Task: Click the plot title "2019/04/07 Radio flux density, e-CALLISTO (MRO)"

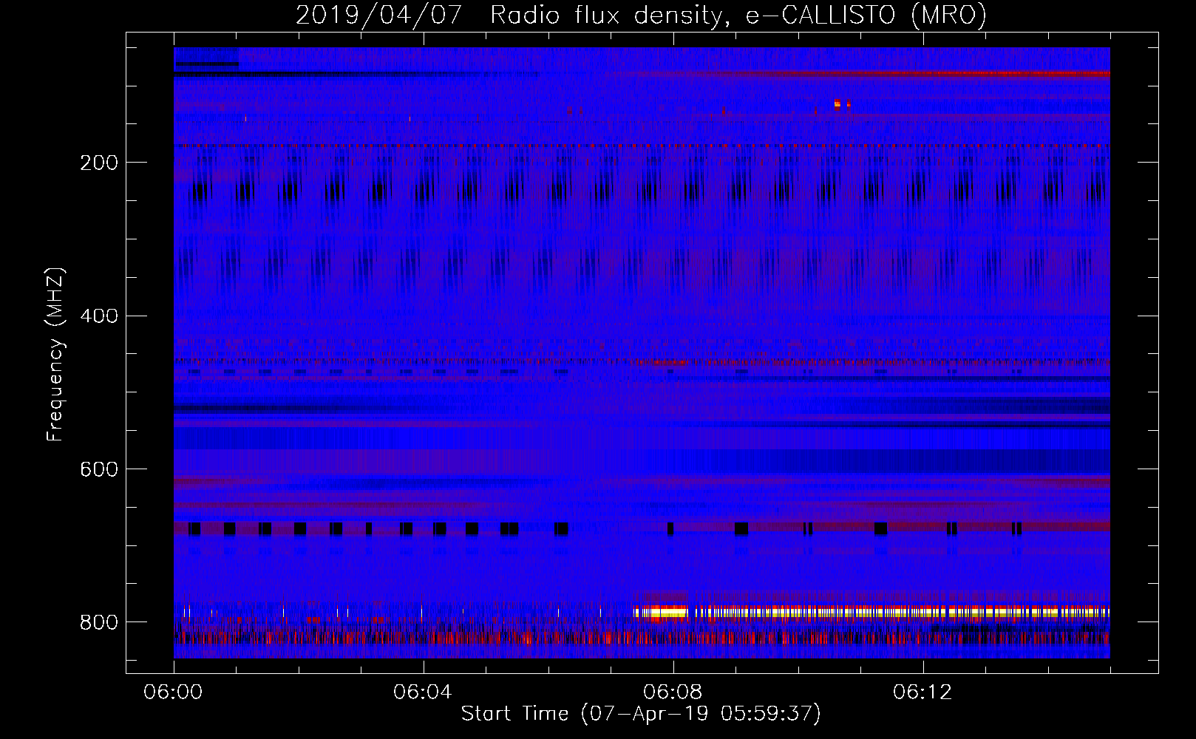Action: 641,15
